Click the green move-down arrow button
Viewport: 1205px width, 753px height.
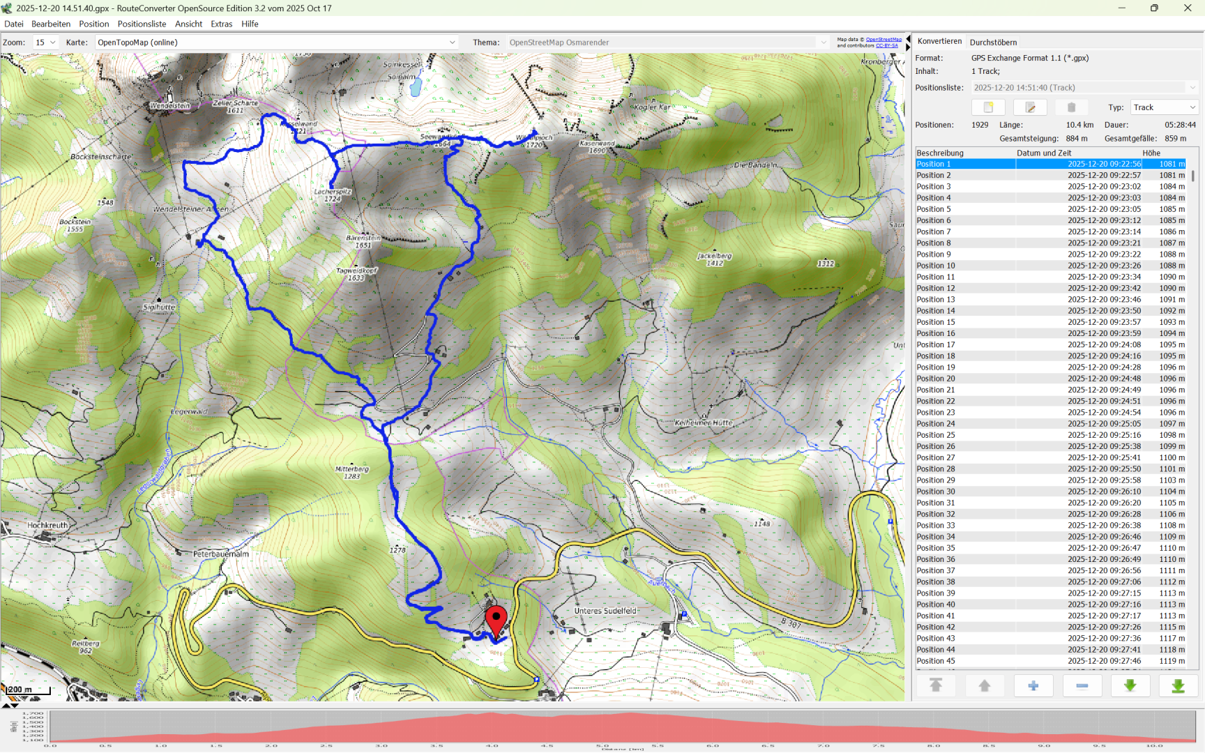[1130, 686]
